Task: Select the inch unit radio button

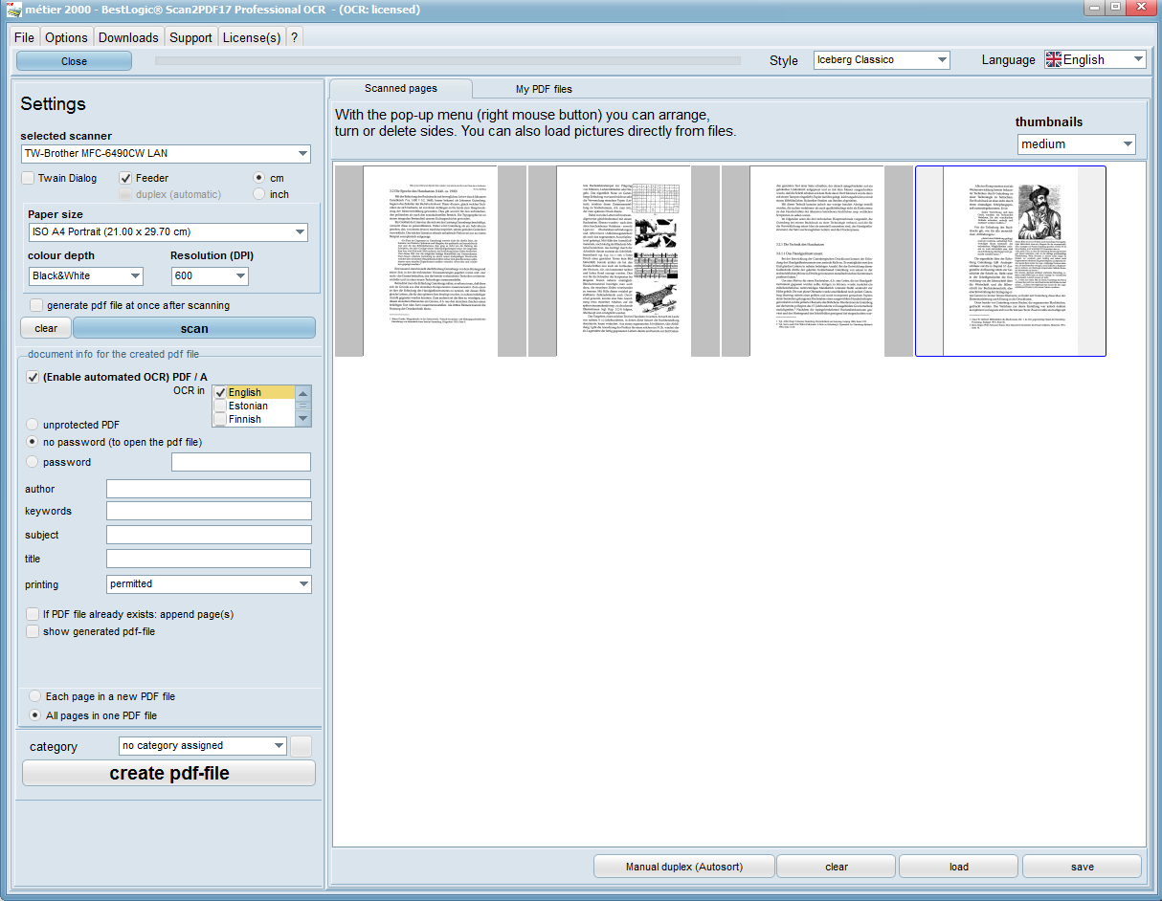Action: click(x=259, y=194)
